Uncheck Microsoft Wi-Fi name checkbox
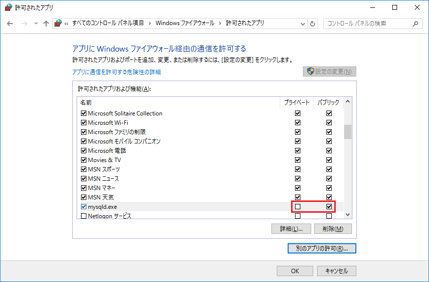 84,122
